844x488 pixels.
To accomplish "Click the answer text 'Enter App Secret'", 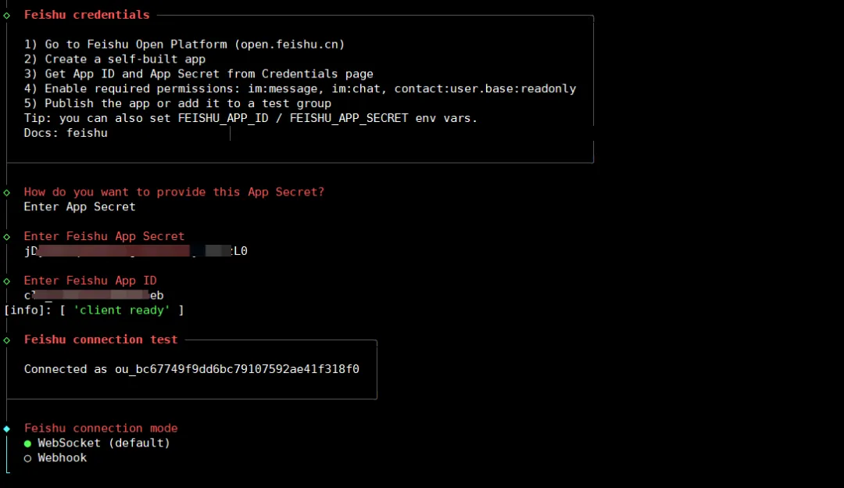I will click(80, 206).
